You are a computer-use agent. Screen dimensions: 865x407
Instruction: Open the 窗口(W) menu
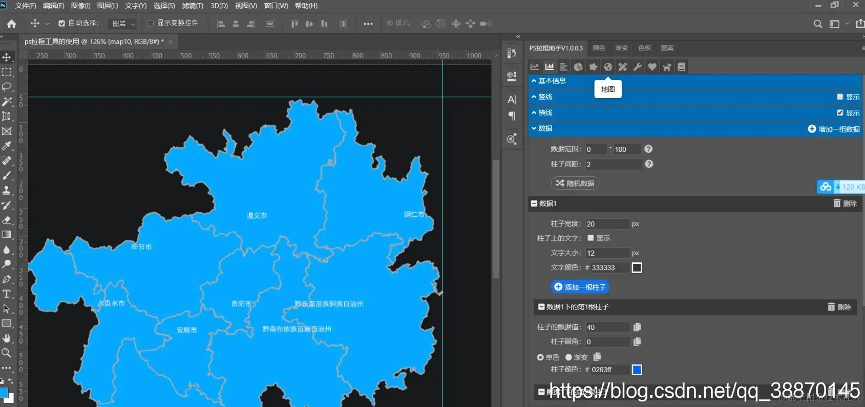pos(276,6)
